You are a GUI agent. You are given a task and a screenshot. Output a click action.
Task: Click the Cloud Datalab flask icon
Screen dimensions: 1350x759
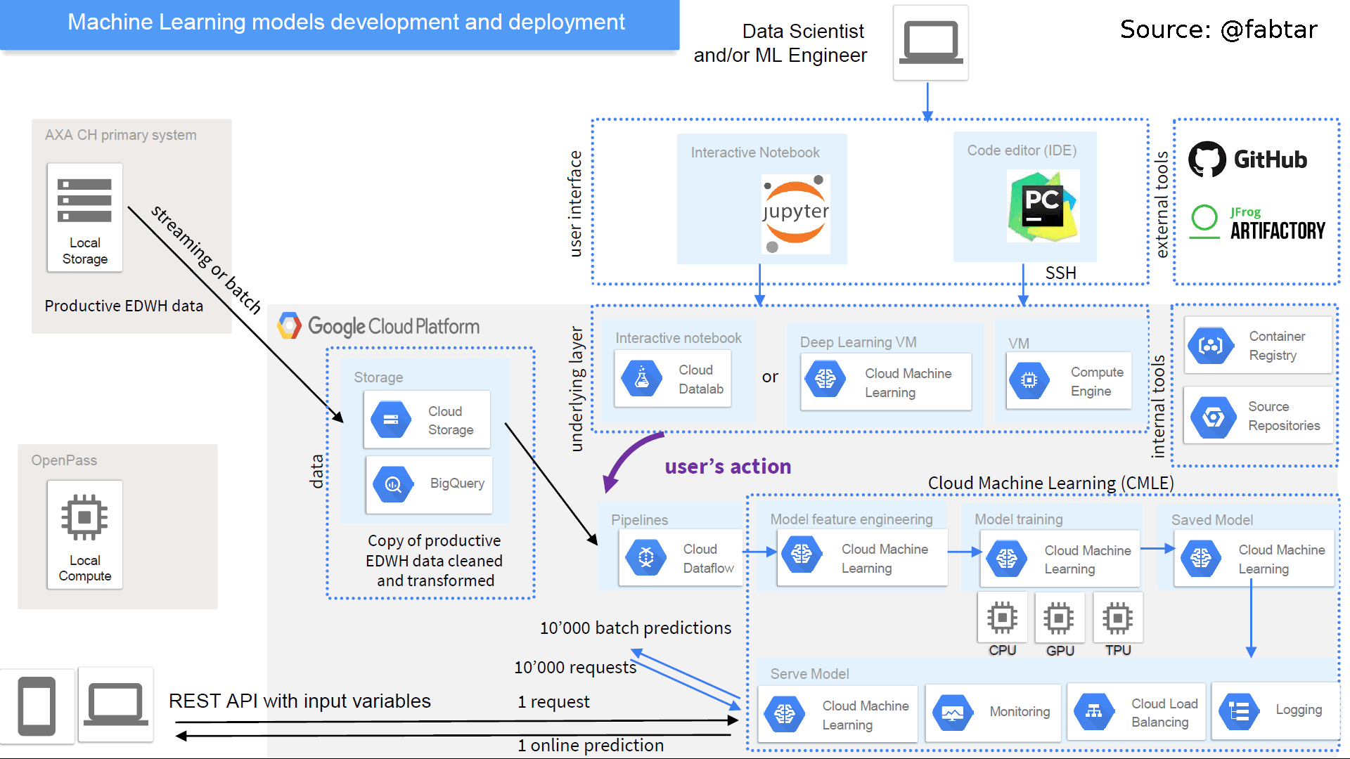tap(642, 379)
